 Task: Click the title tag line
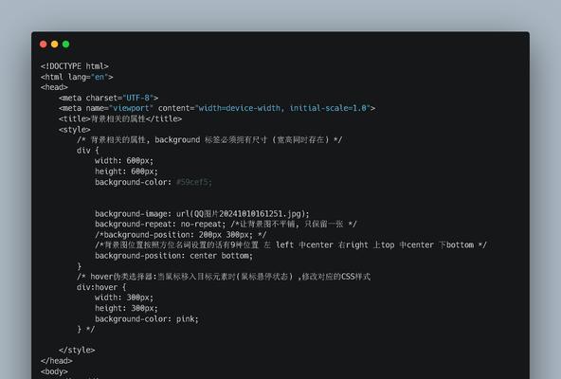pos(120,118)
